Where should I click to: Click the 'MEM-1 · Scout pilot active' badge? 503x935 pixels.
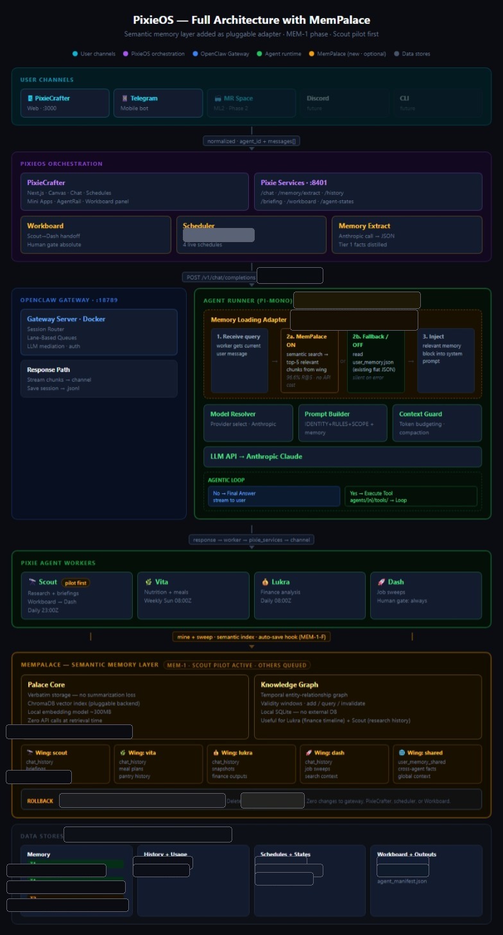237,665
